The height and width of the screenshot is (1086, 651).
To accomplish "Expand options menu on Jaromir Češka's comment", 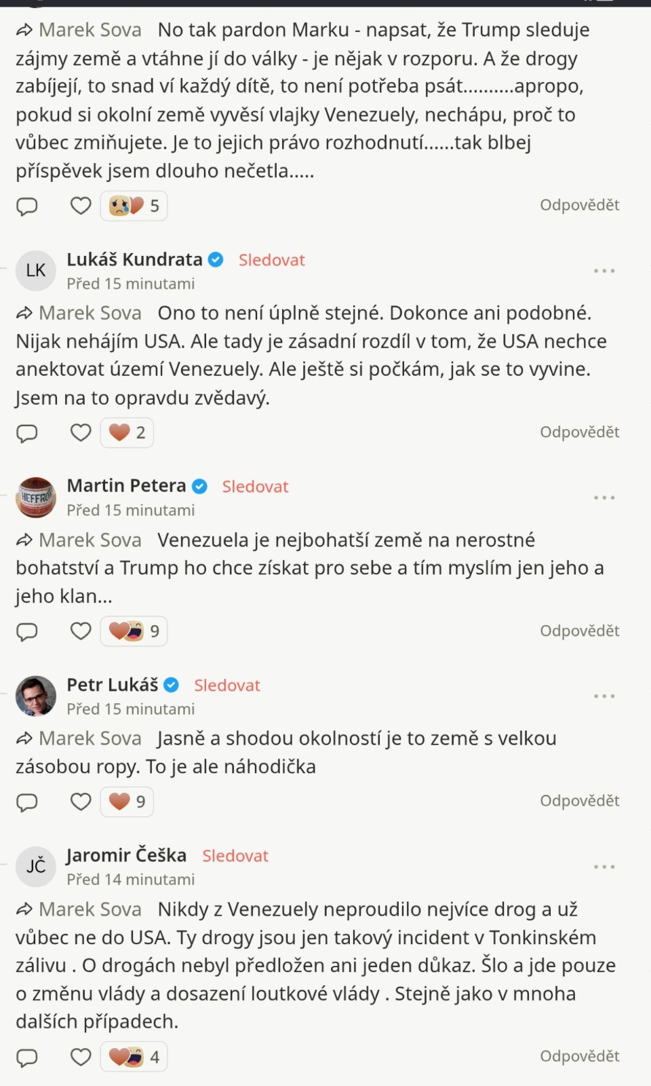I will click(x=604, y=867).
